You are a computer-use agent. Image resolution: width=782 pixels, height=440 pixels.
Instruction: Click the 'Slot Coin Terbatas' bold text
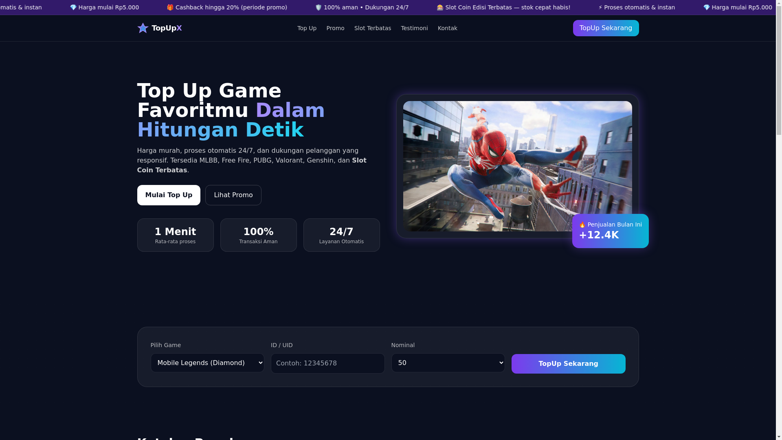click(252, 165)
